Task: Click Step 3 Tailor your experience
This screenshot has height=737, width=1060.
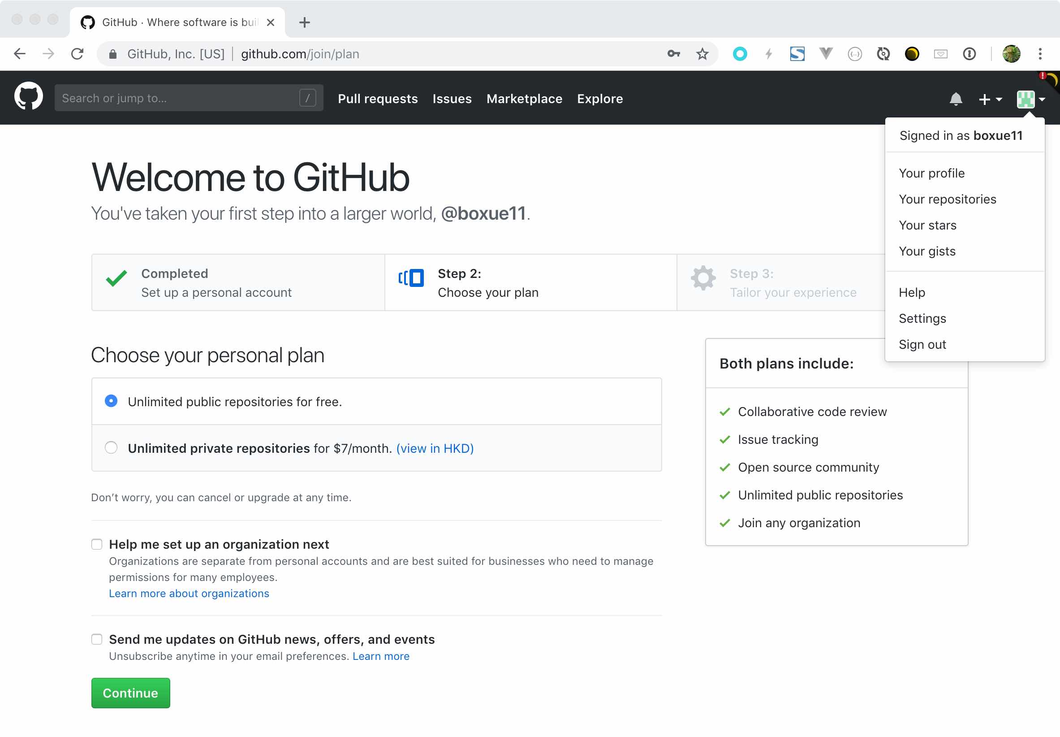Action: click(781, 282)
